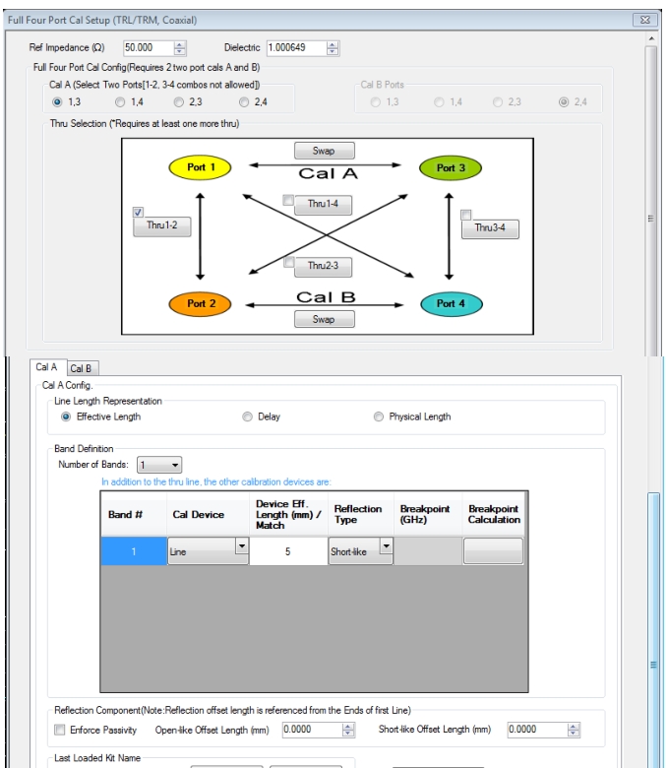Click the Swap button below Cal B
Image resolution: width=668 pixels, height=768 pixels.
tap(324, 319)
